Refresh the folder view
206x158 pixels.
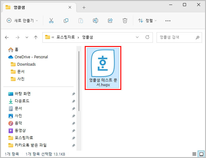147,37
